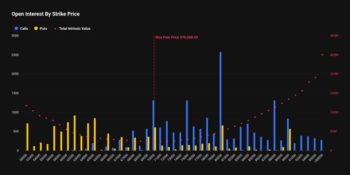Click the Max Pain Price $70,000.00 label

pyautogui.click(x=177, y=37)
